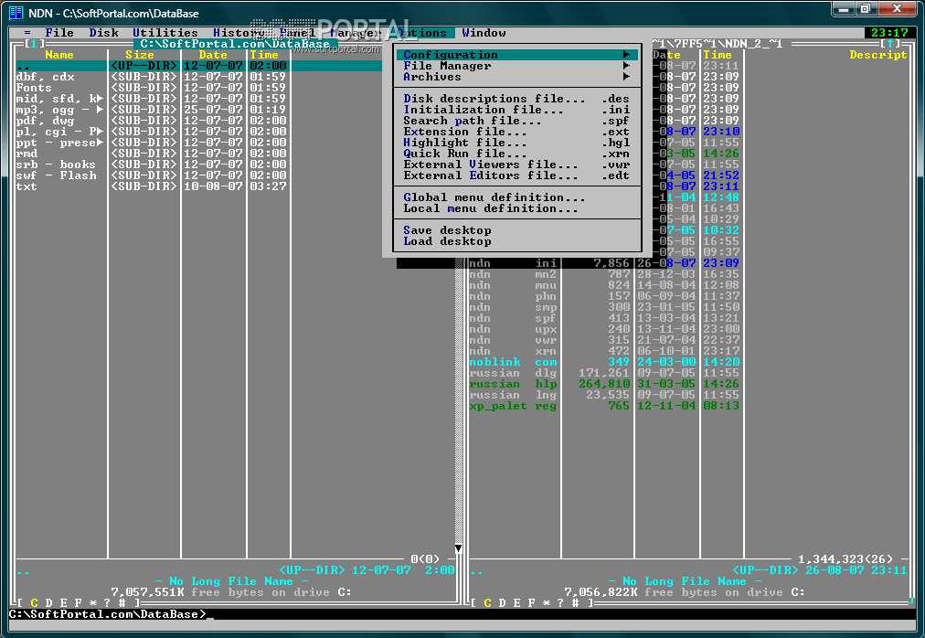Click the left panel Date column header
The width and height of the screenshot is (925, 638).
coord(212,55)
